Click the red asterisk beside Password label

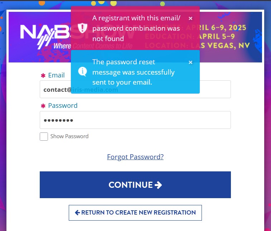click(x=43, y=106)
